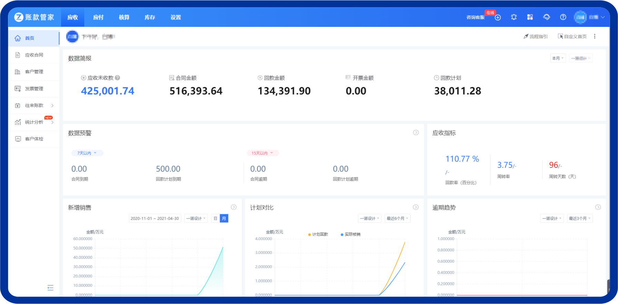Toggle 实际核销 series in chart legend
618x304 pixels.
pyautogui.click(x=350, y=234)
